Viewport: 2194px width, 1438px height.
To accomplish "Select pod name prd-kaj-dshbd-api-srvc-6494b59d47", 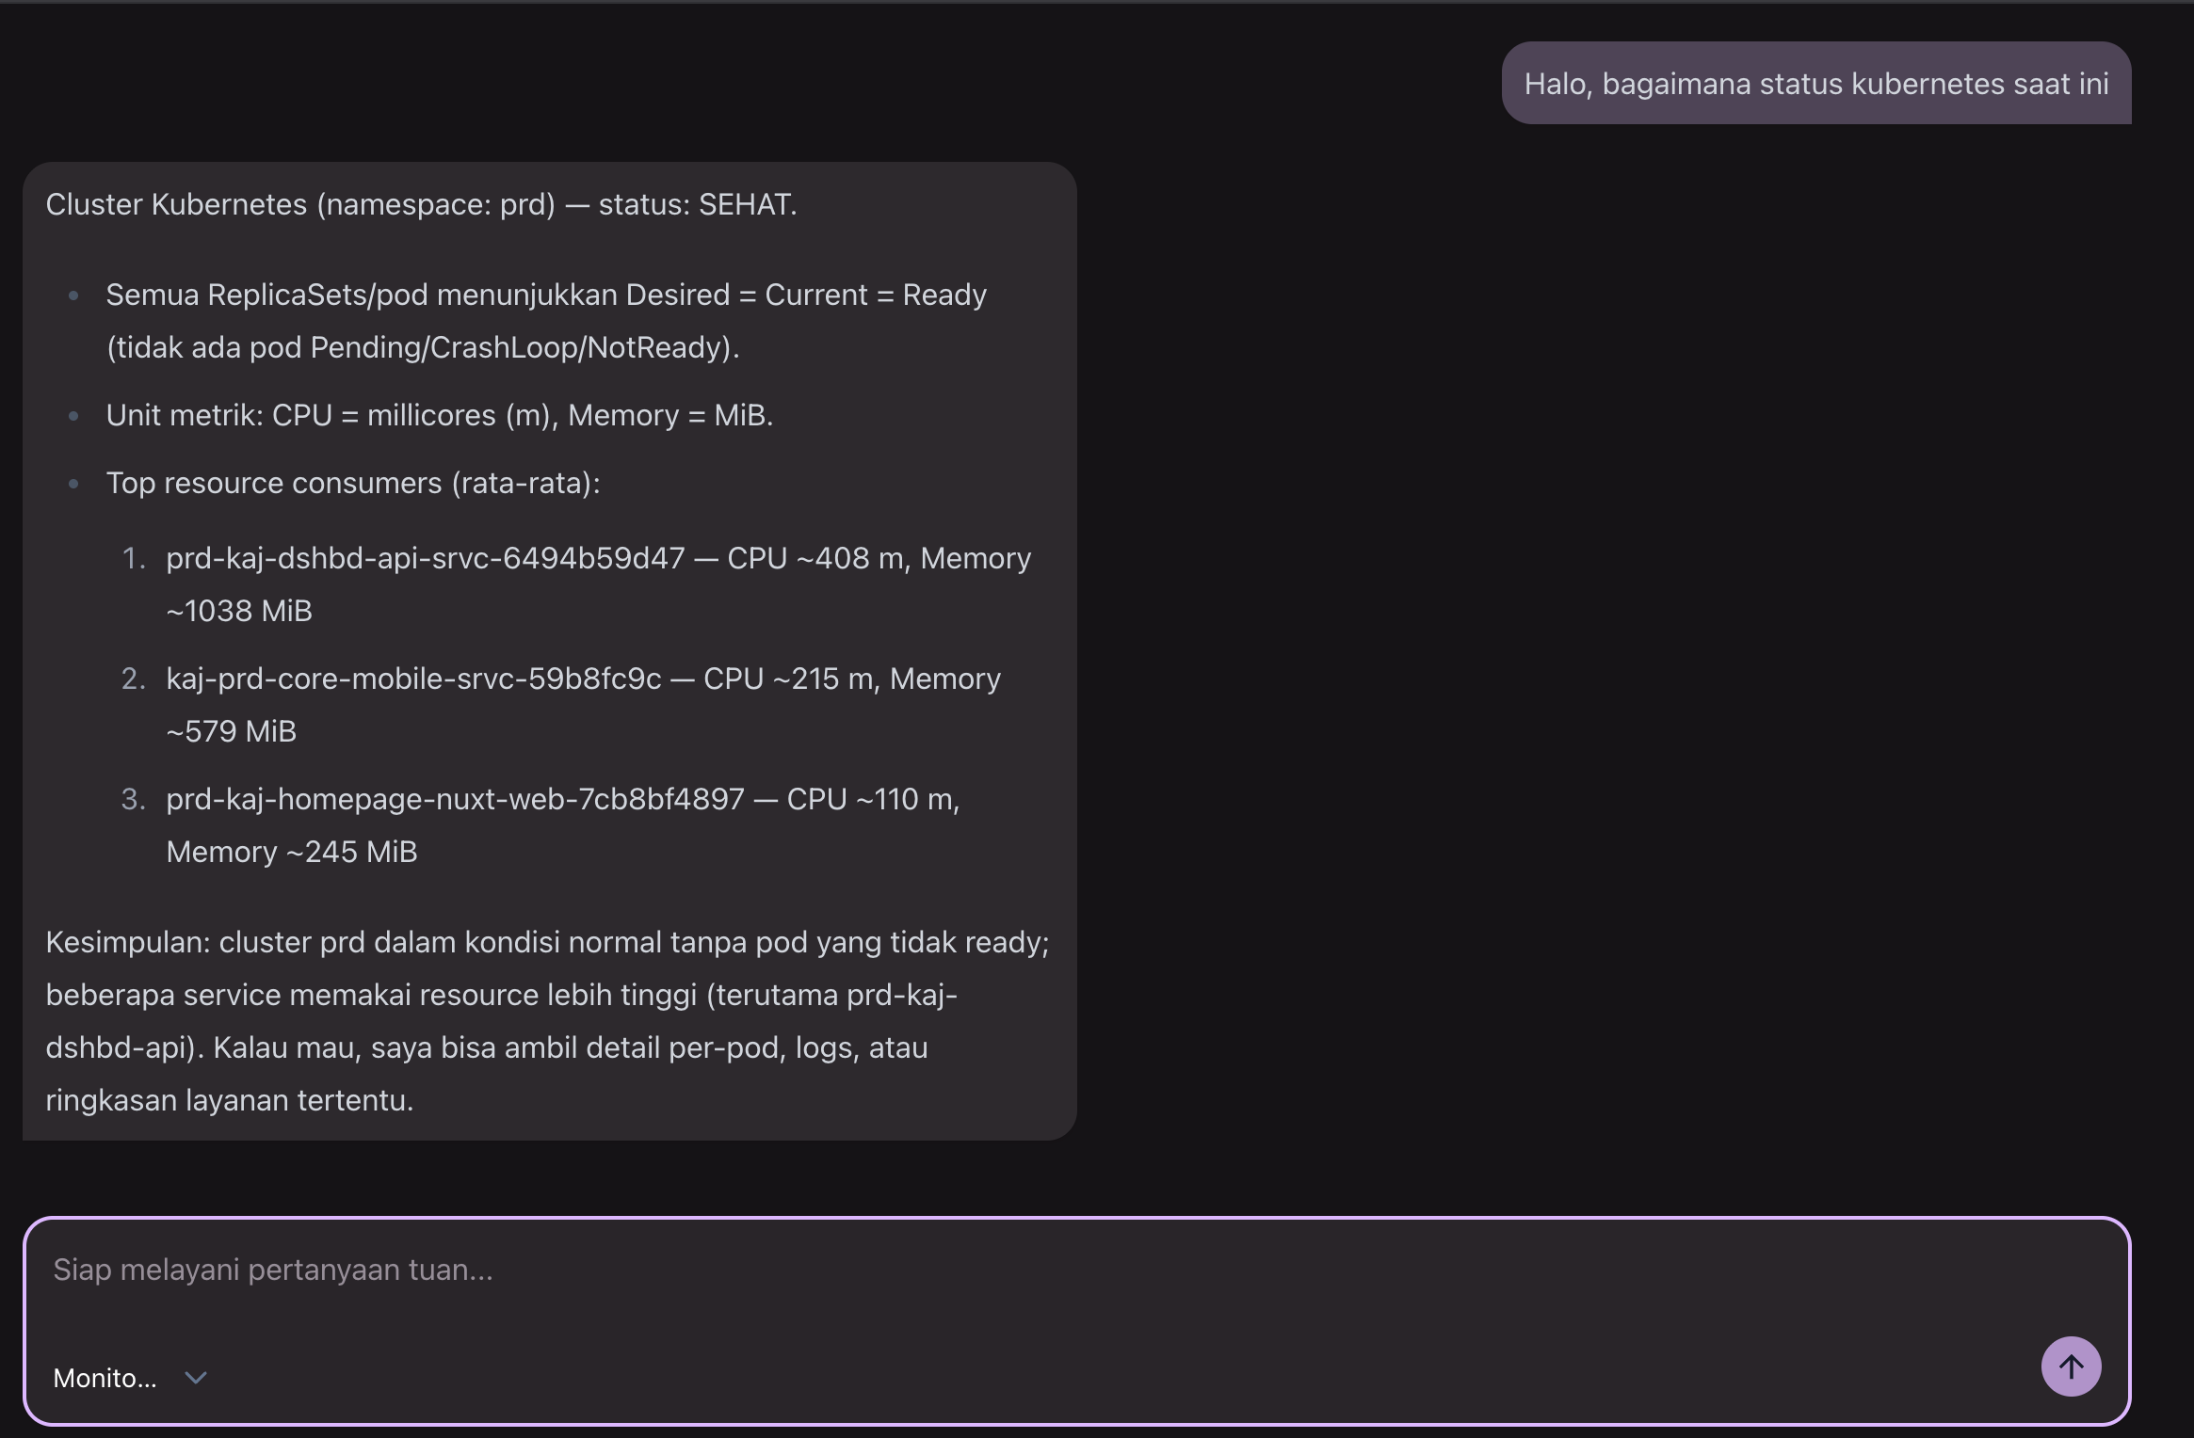I will click(x=425, y=558).
